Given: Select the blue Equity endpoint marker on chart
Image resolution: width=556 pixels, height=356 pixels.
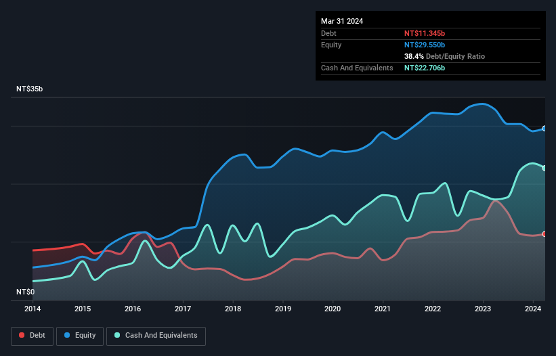Looking at the screenshot, I should click(x=544, y=129).
